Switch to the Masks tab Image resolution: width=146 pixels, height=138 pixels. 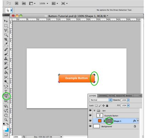pyautogui.click(x=129, y=96)
